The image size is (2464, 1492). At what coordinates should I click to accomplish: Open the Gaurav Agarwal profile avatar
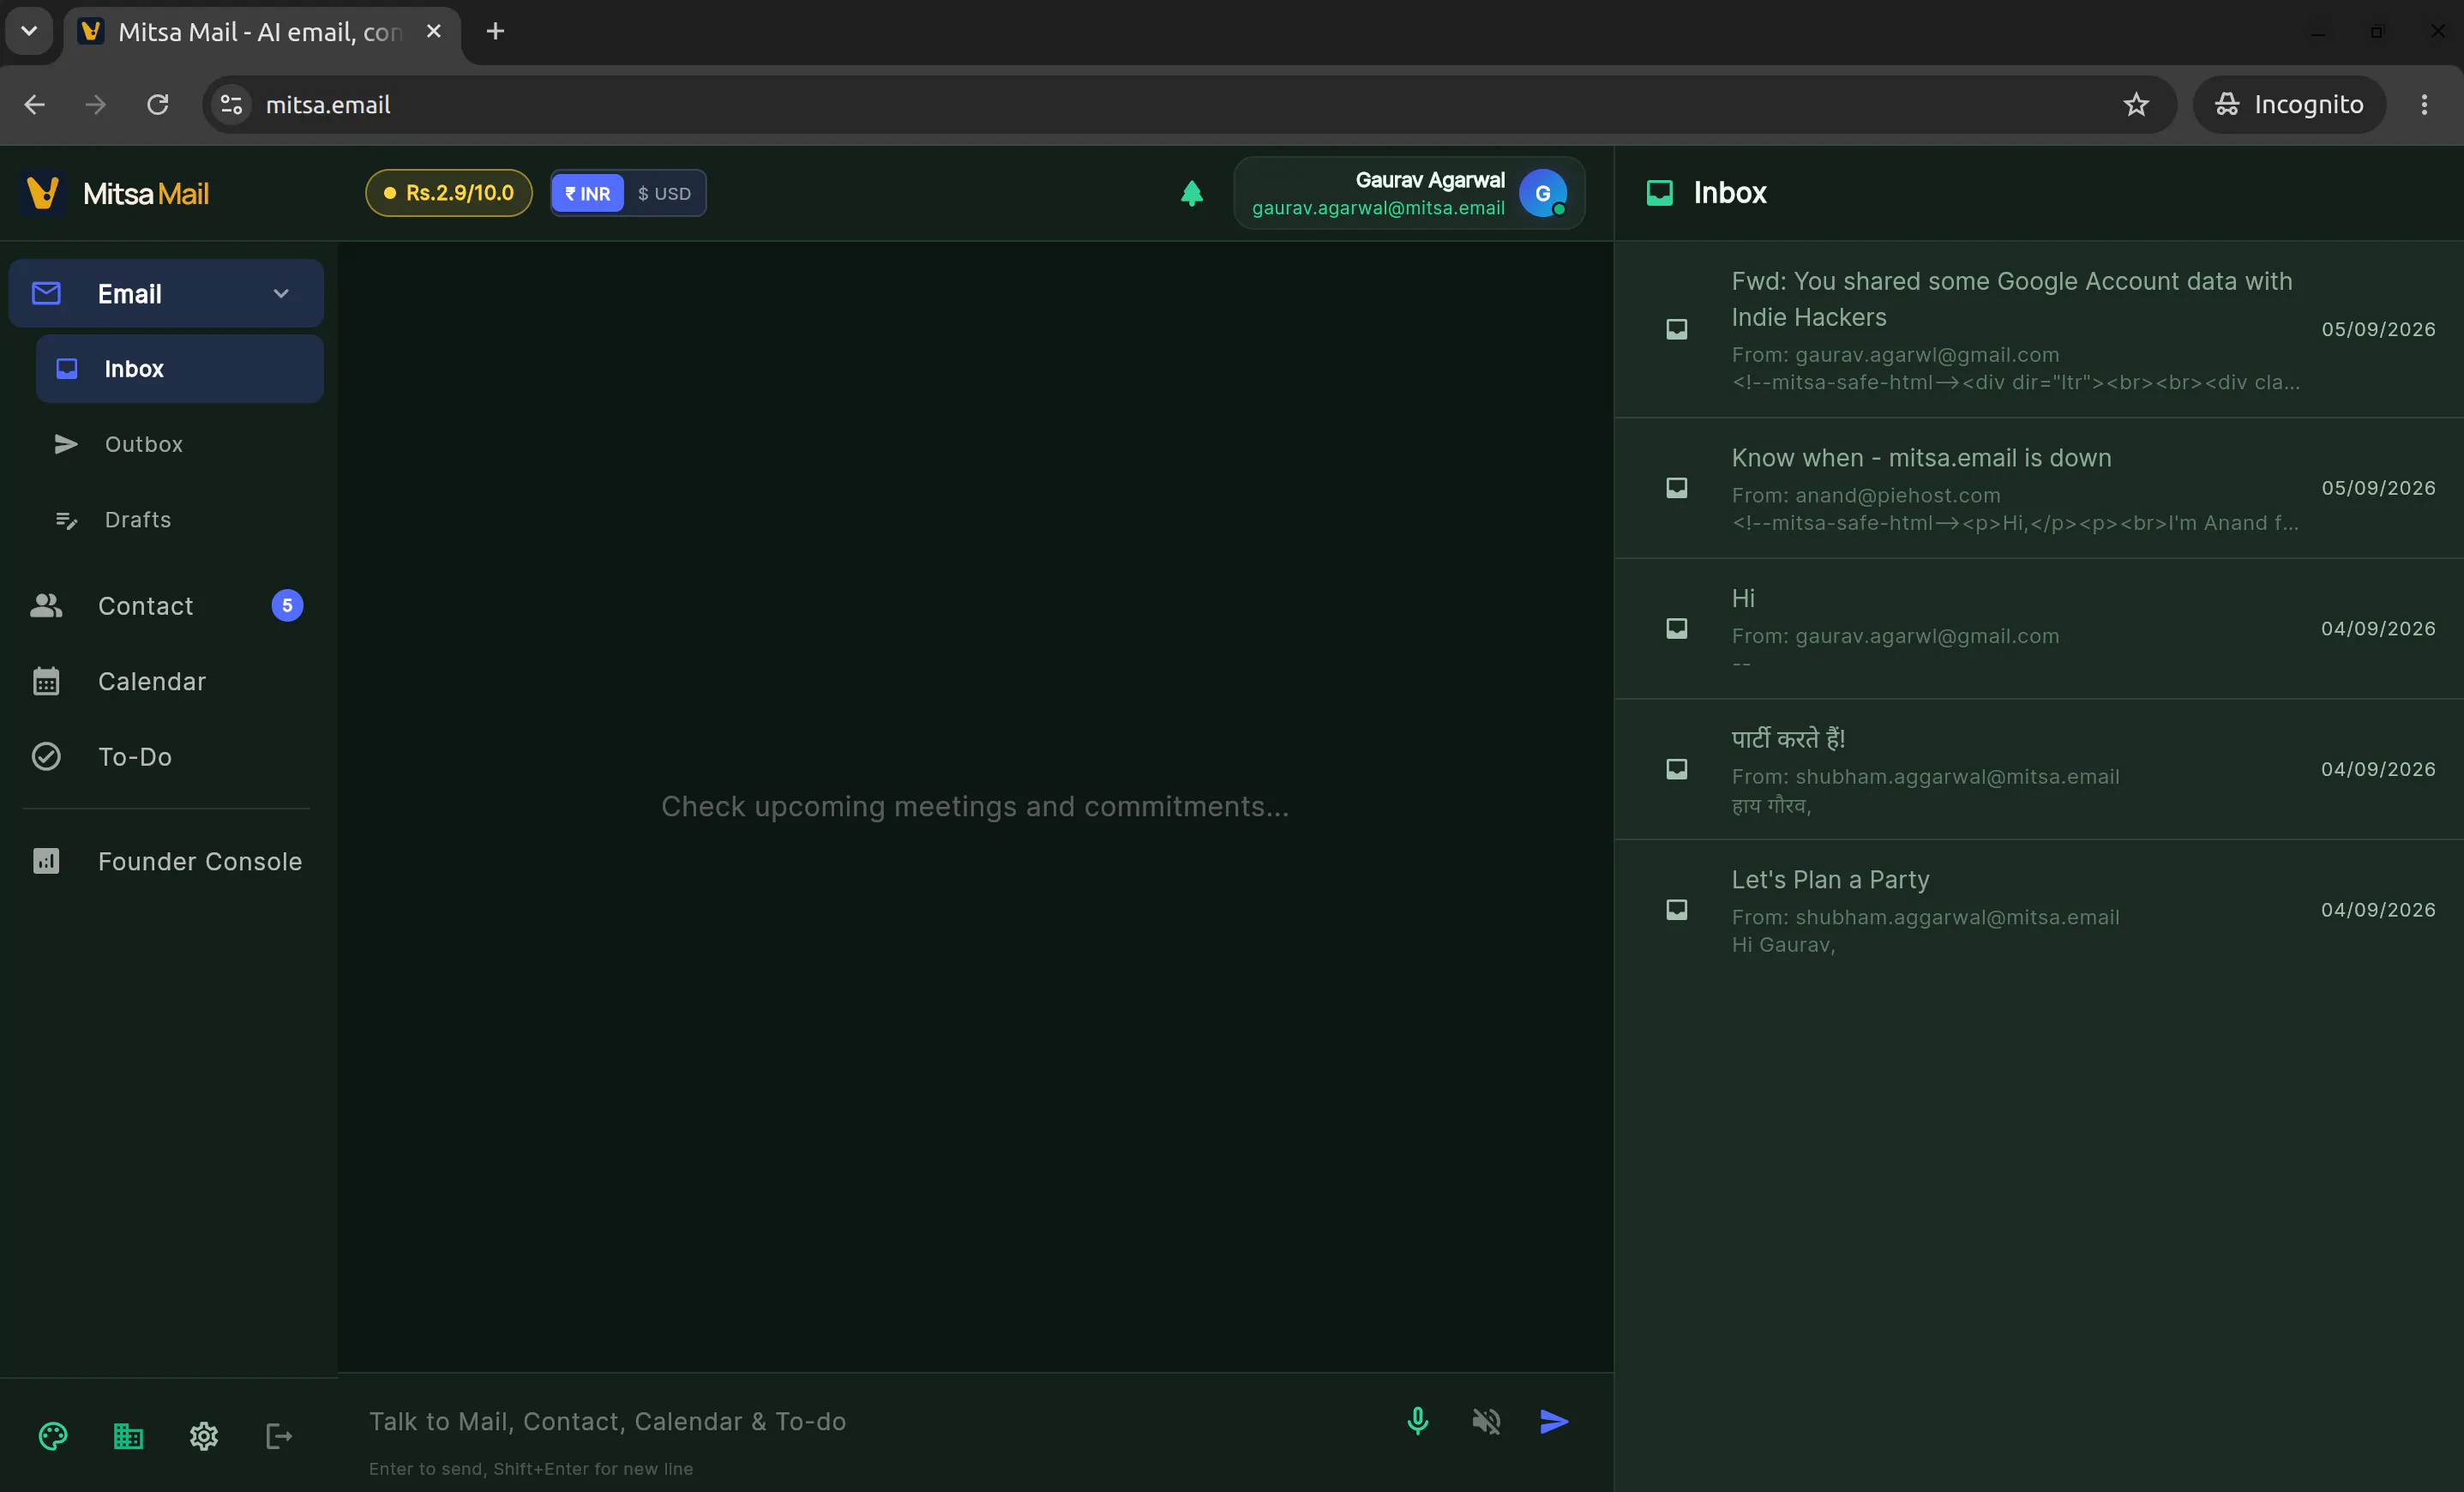(x=1542, y=193)
